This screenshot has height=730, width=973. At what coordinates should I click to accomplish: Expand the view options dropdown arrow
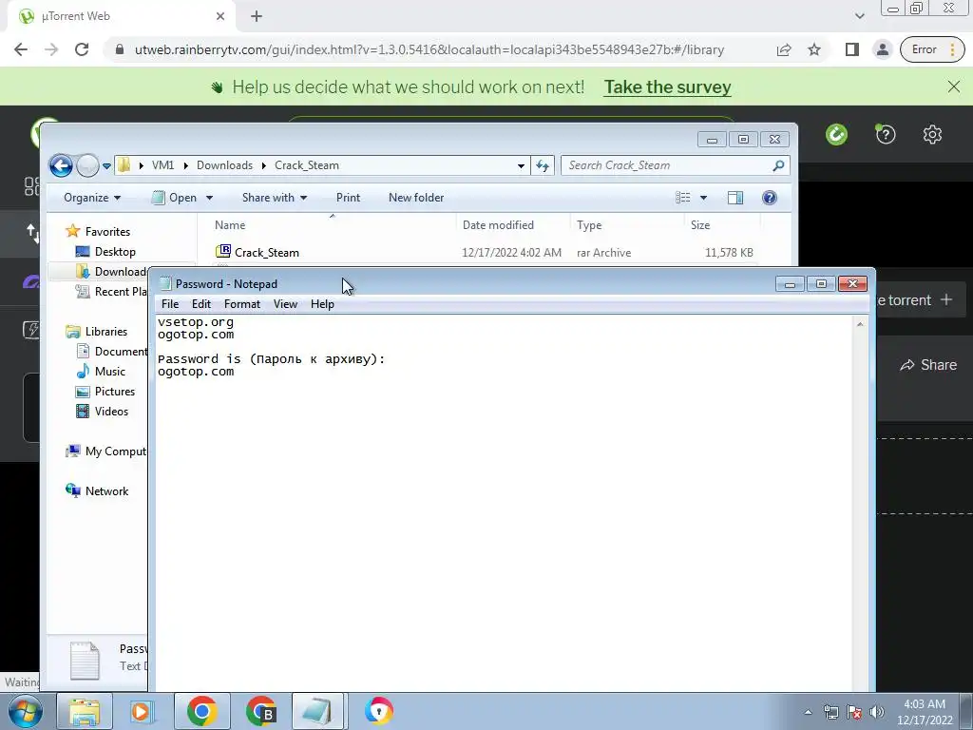point(703,198)
